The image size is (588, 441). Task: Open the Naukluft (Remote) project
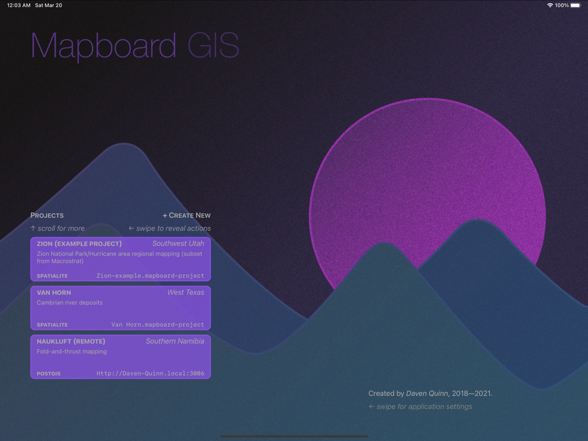(x=121, y=357)
